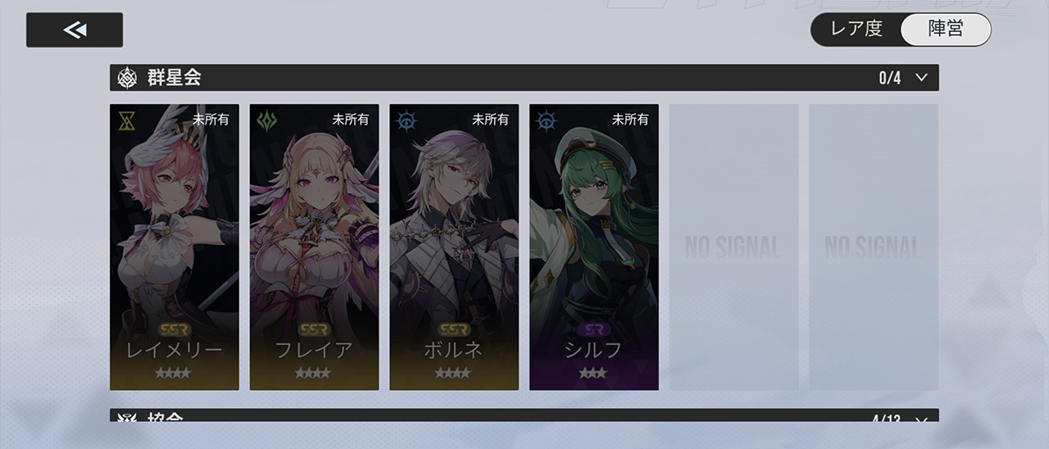Collapse the 協会 section using its chevron
The height and width of the screenshot is (449, 1049).
click(921, 419)
